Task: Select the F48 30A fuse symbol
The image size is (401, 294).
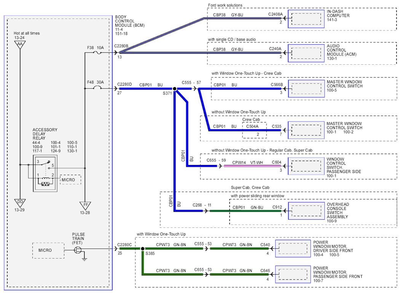Action: (97, 88)
